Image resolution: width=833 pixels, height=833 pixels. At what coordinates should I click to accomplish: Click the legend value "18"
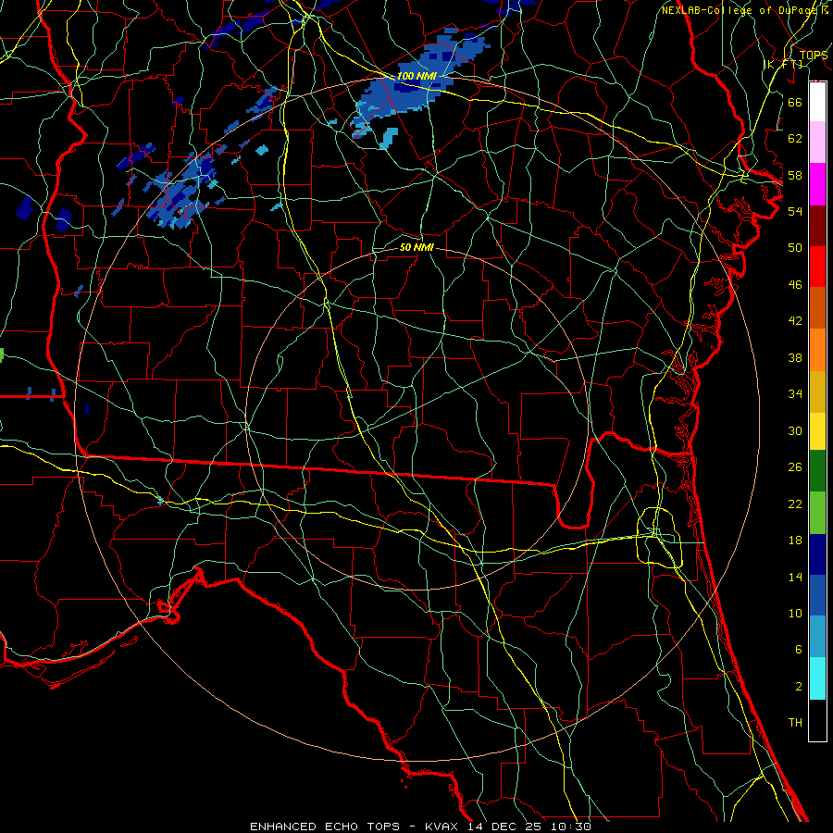(x=795, y=541)
